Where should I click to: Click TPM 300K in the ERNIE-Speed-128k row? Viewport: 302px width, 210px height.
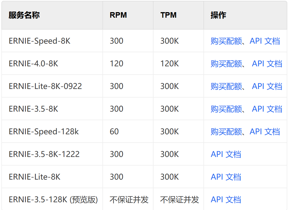pos(170,132)
